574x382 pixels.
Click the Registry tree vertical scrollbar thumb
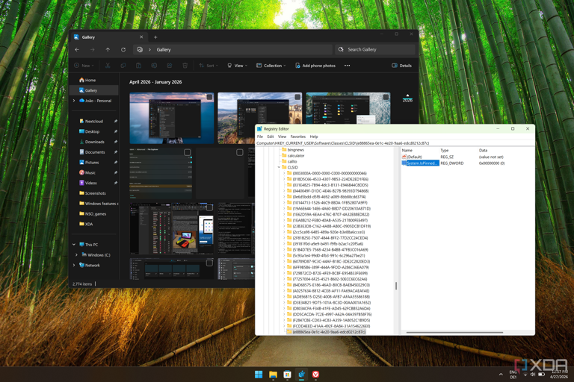click(x=396, y=286)
